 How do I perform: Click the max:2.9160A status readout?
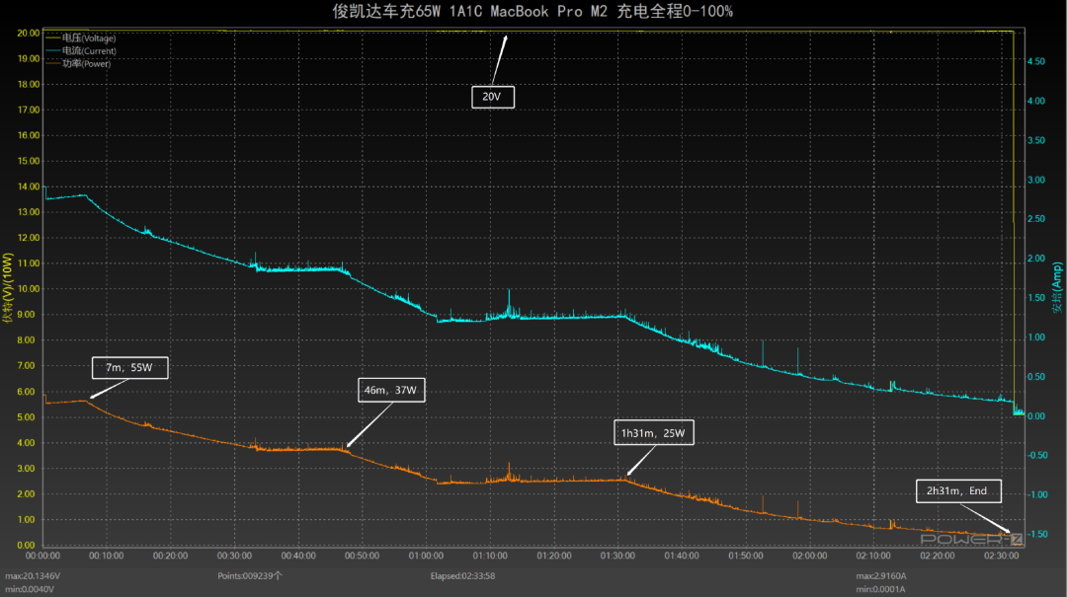click(881, 576)
